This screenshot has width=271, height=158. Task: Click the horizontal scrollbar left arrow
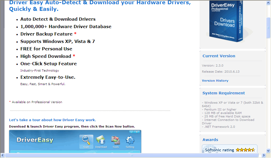(2, 155)
